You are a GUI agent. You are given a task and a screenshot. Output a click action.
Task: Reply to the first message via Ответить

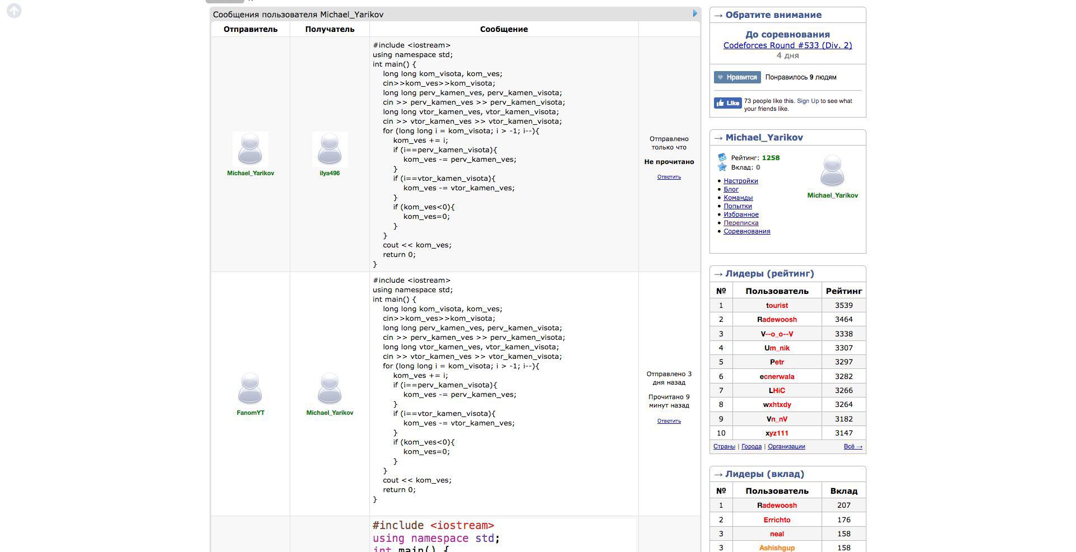pyautogui.click(x=669, y=177)
